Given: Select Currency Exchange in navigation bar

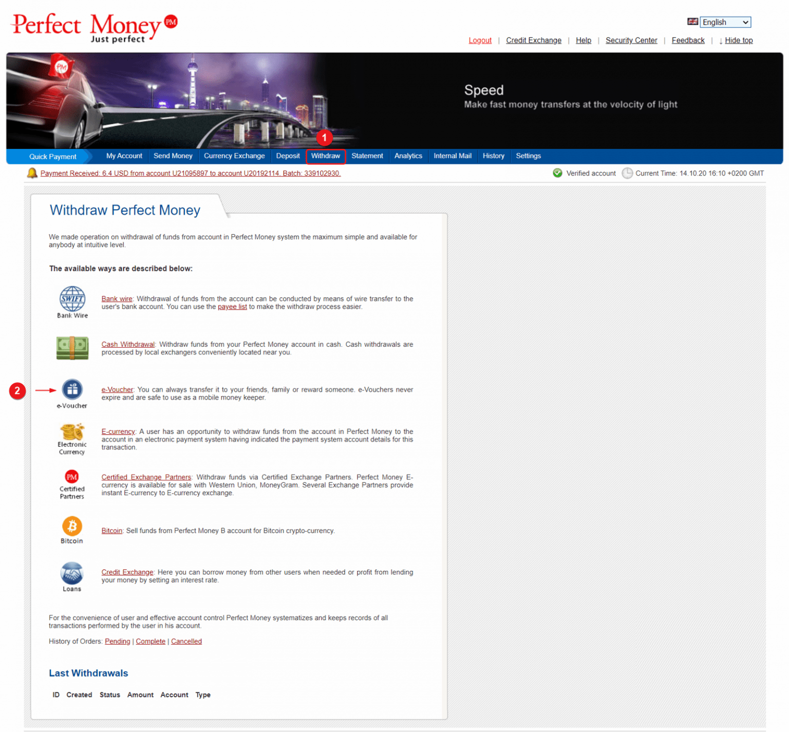Looking at the screenshot, I should (x=234, y=156).
